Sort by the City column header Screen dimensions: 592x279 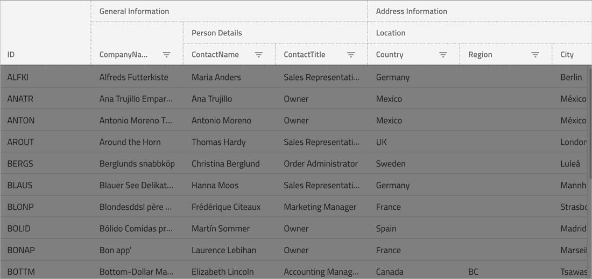(x=567, y=55)
